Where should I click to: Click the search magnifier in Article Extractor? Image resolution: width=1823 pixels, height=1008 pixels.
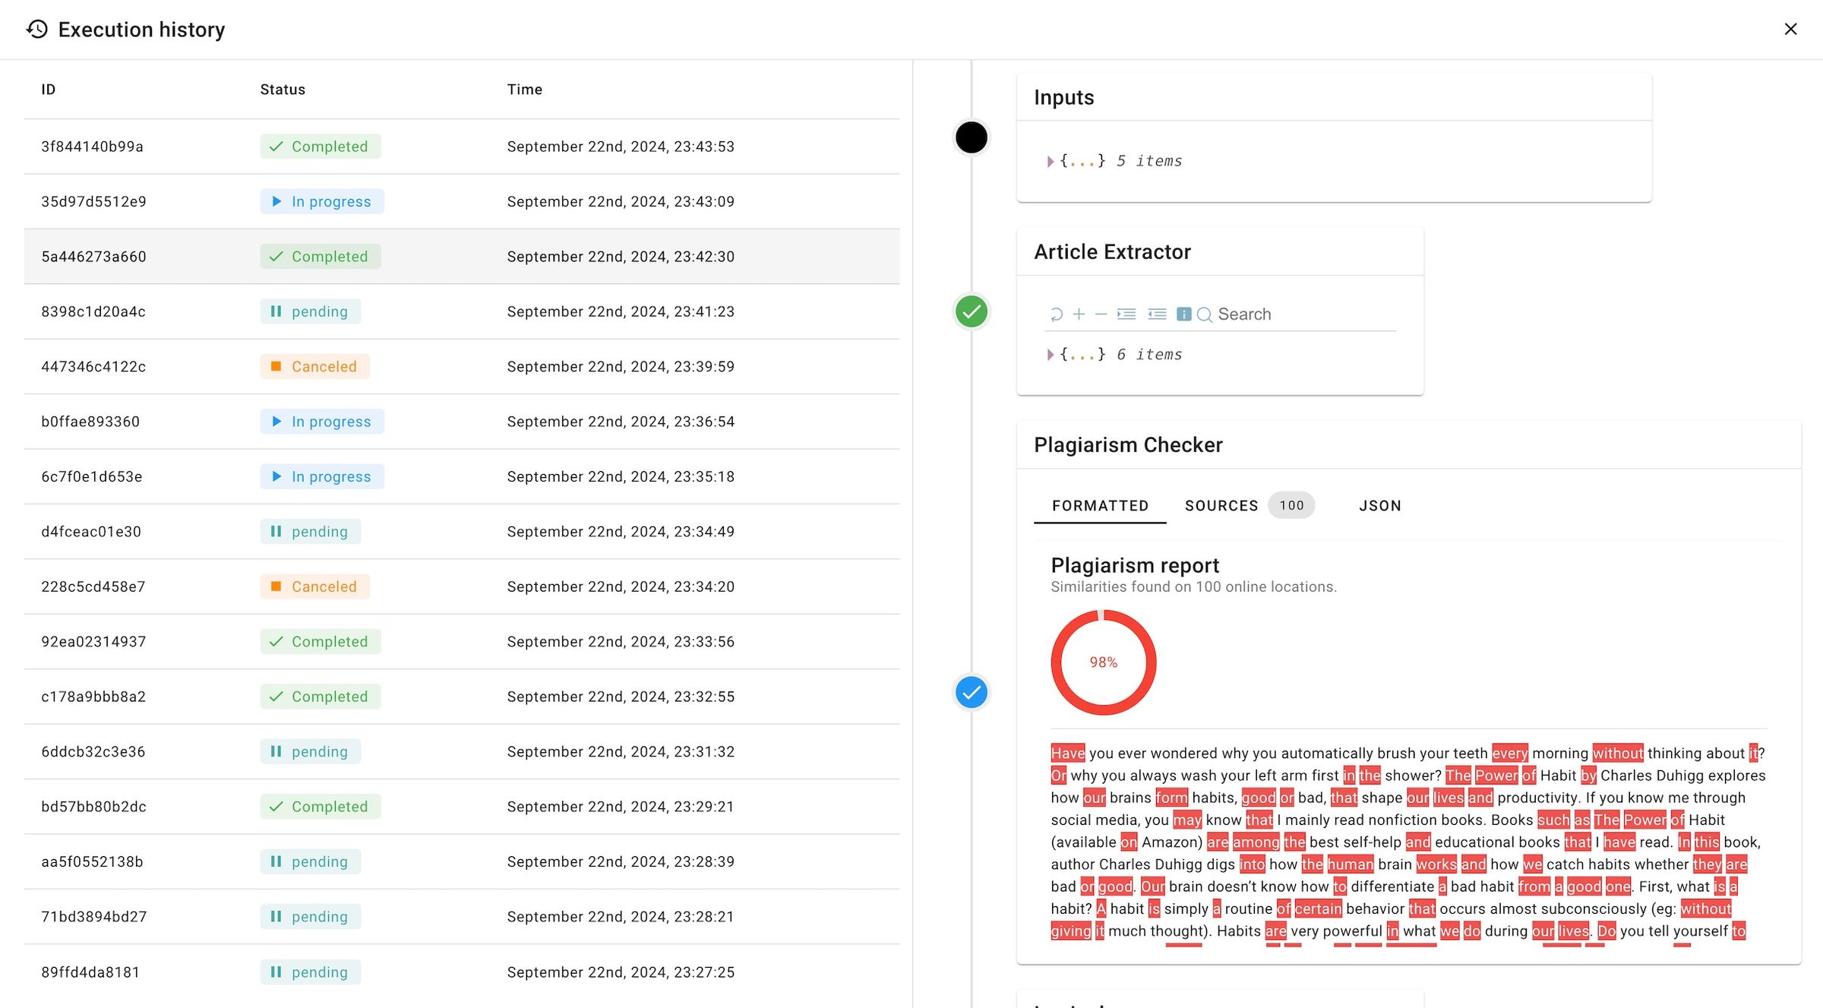click(x=1205, y=314)
